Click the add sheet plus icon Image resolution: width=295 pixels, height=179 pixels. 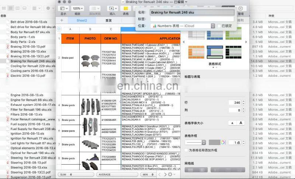pyautogui.click(x=62, y=20)
